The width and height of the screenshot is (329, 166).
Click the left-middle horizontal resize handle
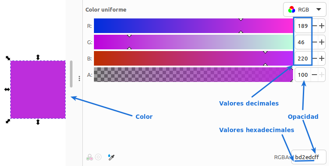[7, 89]
